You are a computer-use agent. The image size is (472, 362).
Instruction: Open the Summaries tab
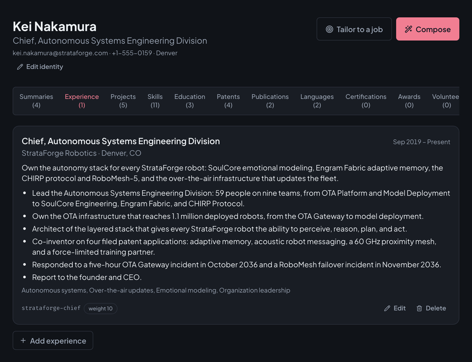(x=36, y=100)
